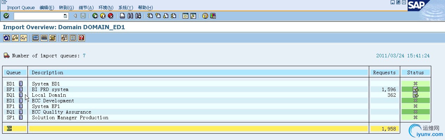
Task: Go to the next page icon
Action: (165, 16)
